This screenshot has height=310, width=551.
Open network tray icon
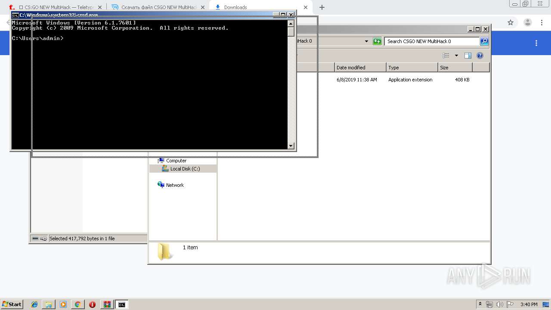coord(489,304)
